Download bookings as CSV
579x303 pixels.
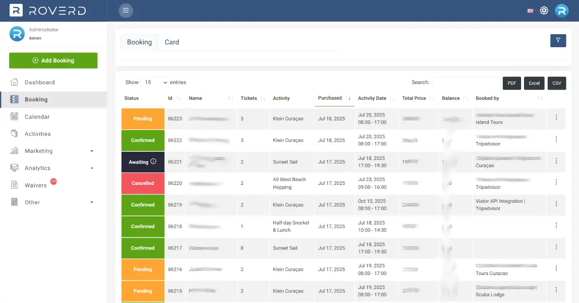click(x=556, y=83)
